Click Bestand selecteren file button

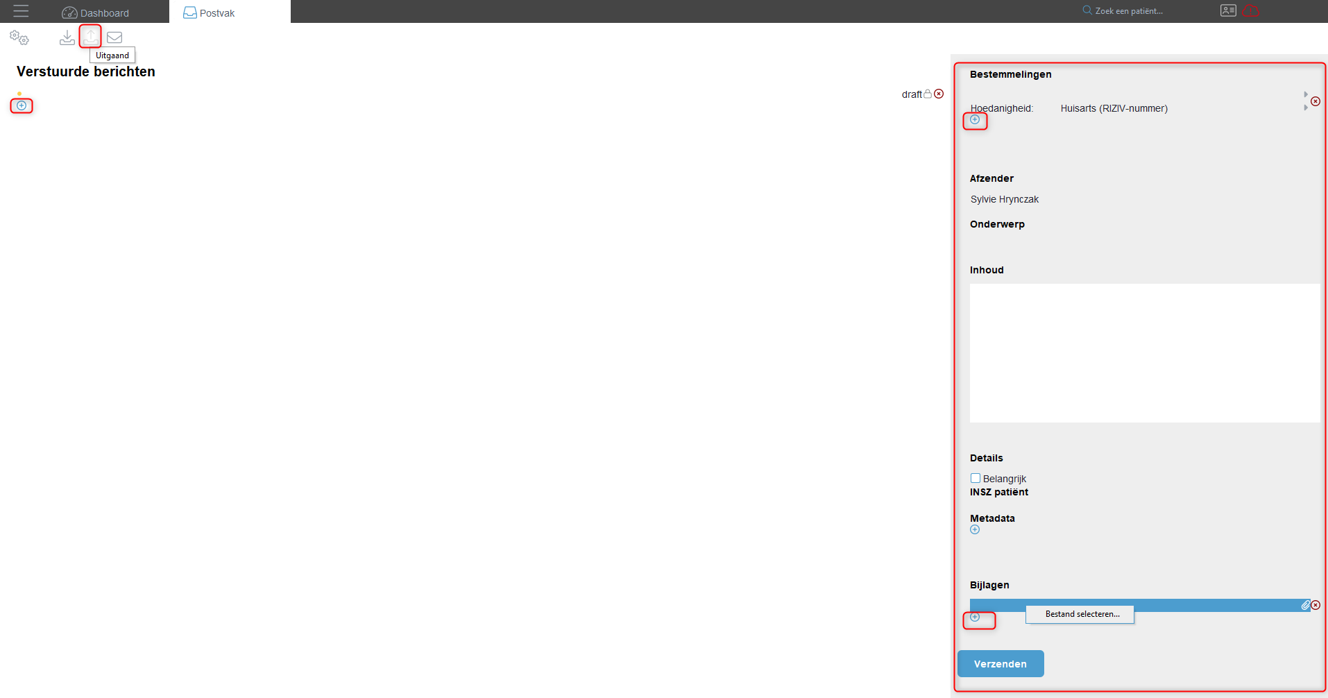tap(1080, 614)
